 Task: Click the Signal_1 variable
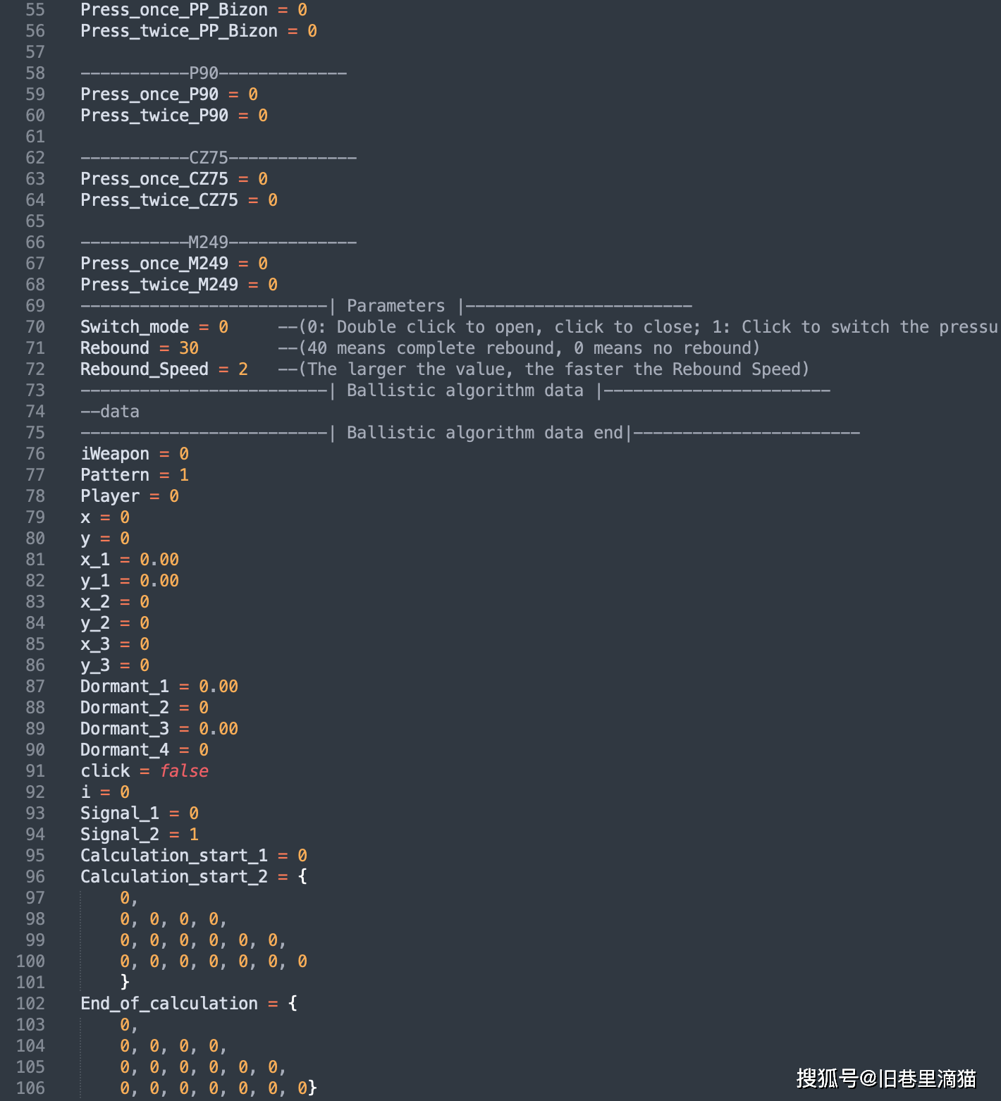pyautogui.click(x=120, y=813)
